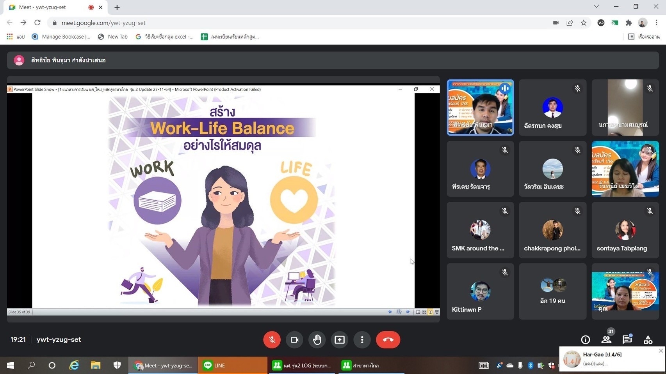This screenshot has height=374, width=666.
Task: Open the Chrome three-dot menu
Action: pyautogui.click(x=657, y=23)
